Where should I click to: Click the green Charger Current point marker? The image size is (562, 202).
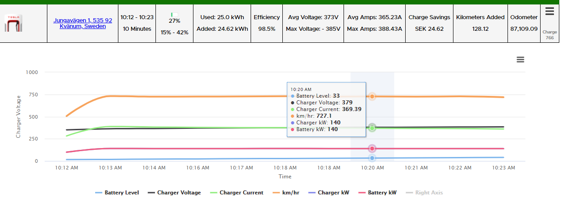click(x=372, y=128)
